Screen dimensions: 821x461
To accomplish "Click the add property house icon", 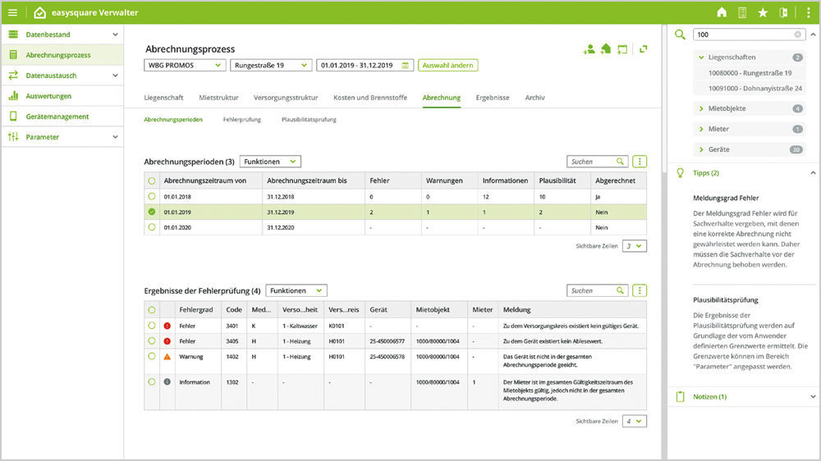I will tap(606, 49).
